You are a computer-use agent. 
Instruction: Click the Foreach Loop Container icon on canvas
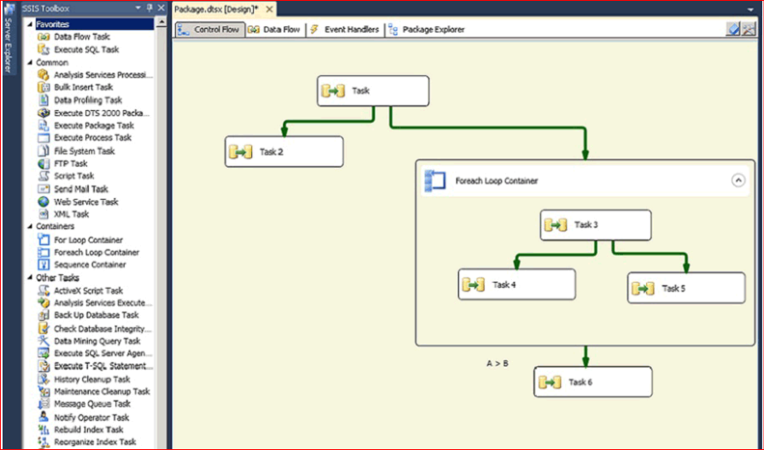click(436, 180)
